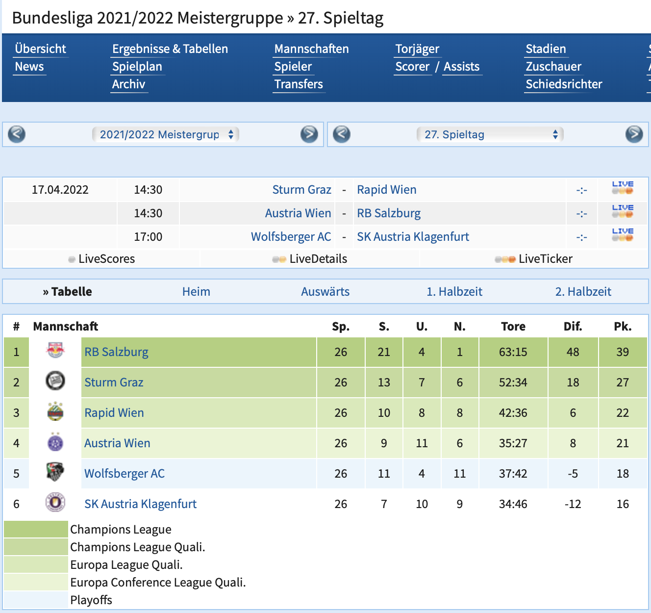Click SK Austria Klagenfurt in fixtures list
The width and height of the screenshot is (651, 613).
413,237
